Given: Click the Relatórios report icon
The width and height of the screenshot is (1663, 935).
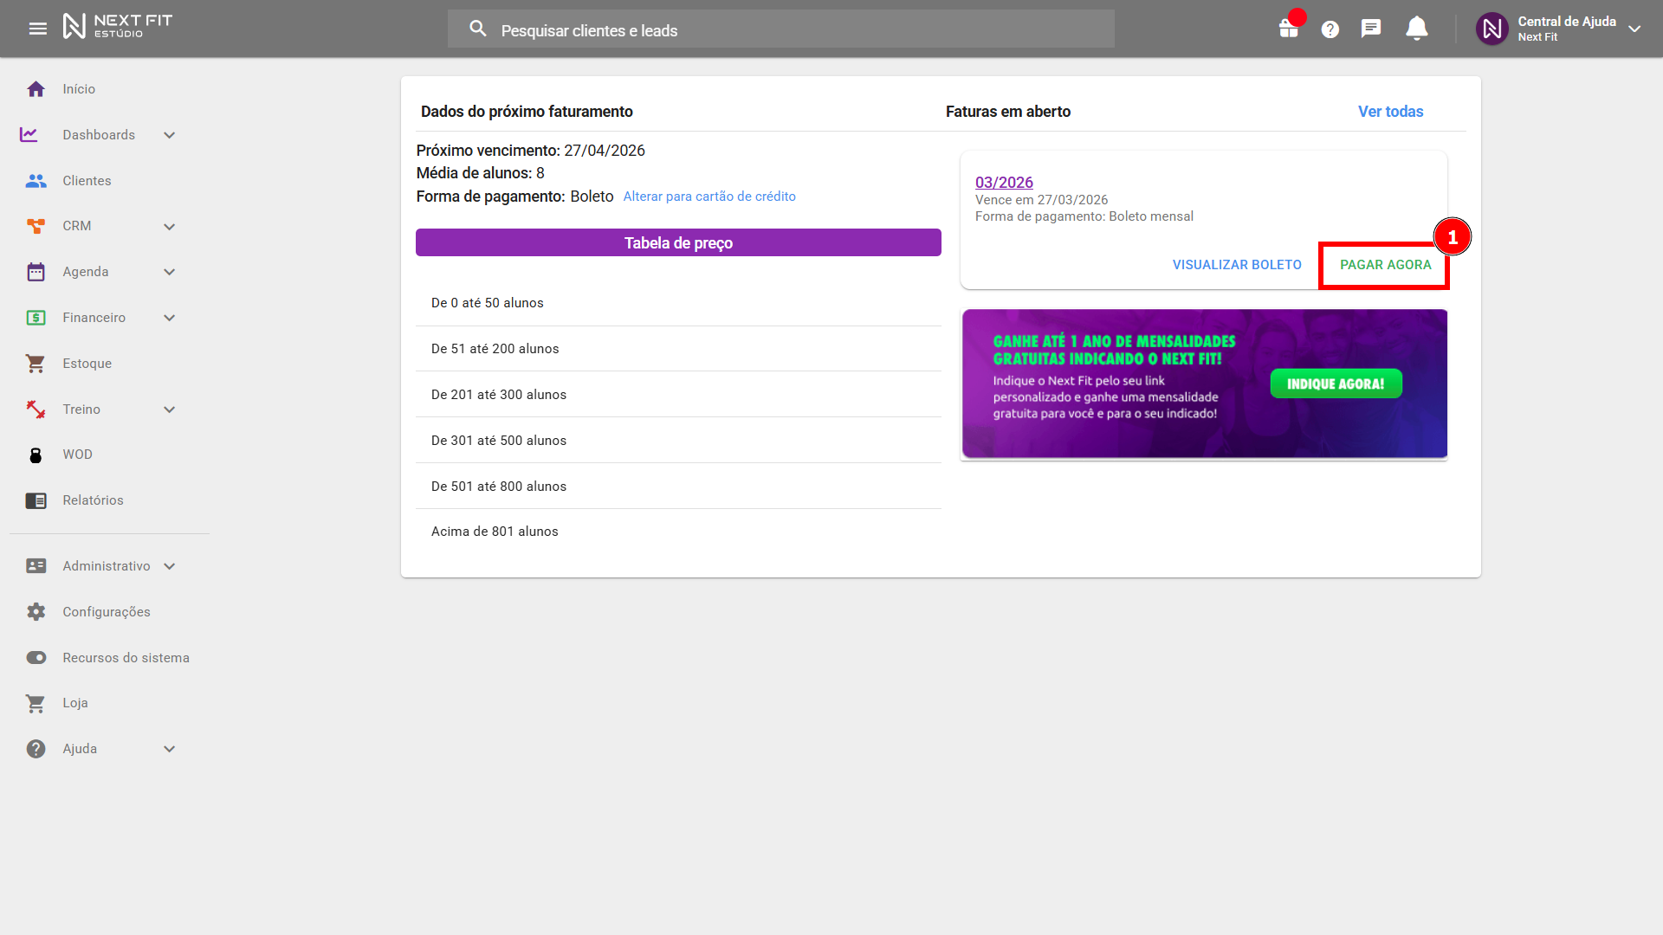Looking at the screenshot, I should click(x=36, y=500).
